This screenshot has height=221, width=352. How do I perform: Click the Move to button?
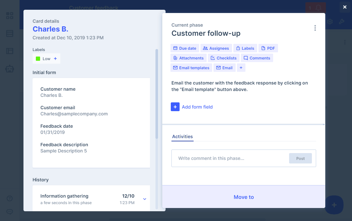(x=243, y=197)
